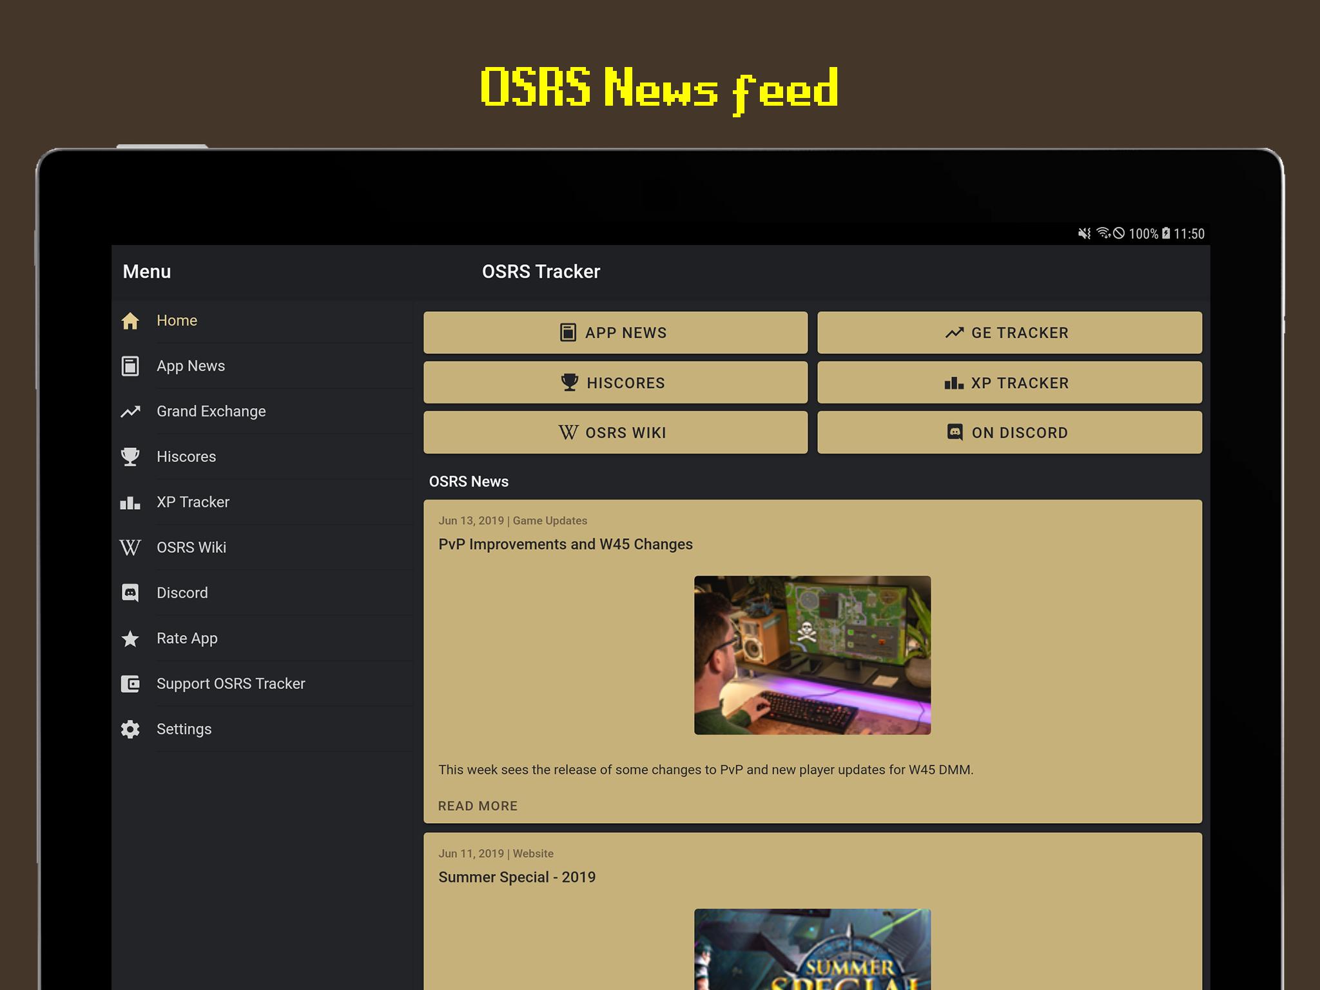Tap the 11:50 clock in the status bar
Screen dimensions: 1320x990
point(1189,233)
